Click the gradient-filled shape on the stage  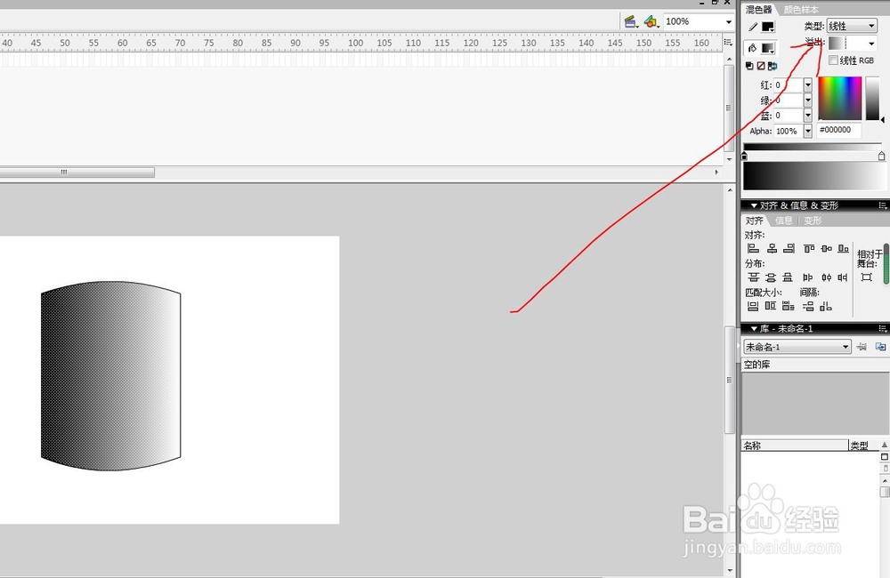click(x=110, y=376)
